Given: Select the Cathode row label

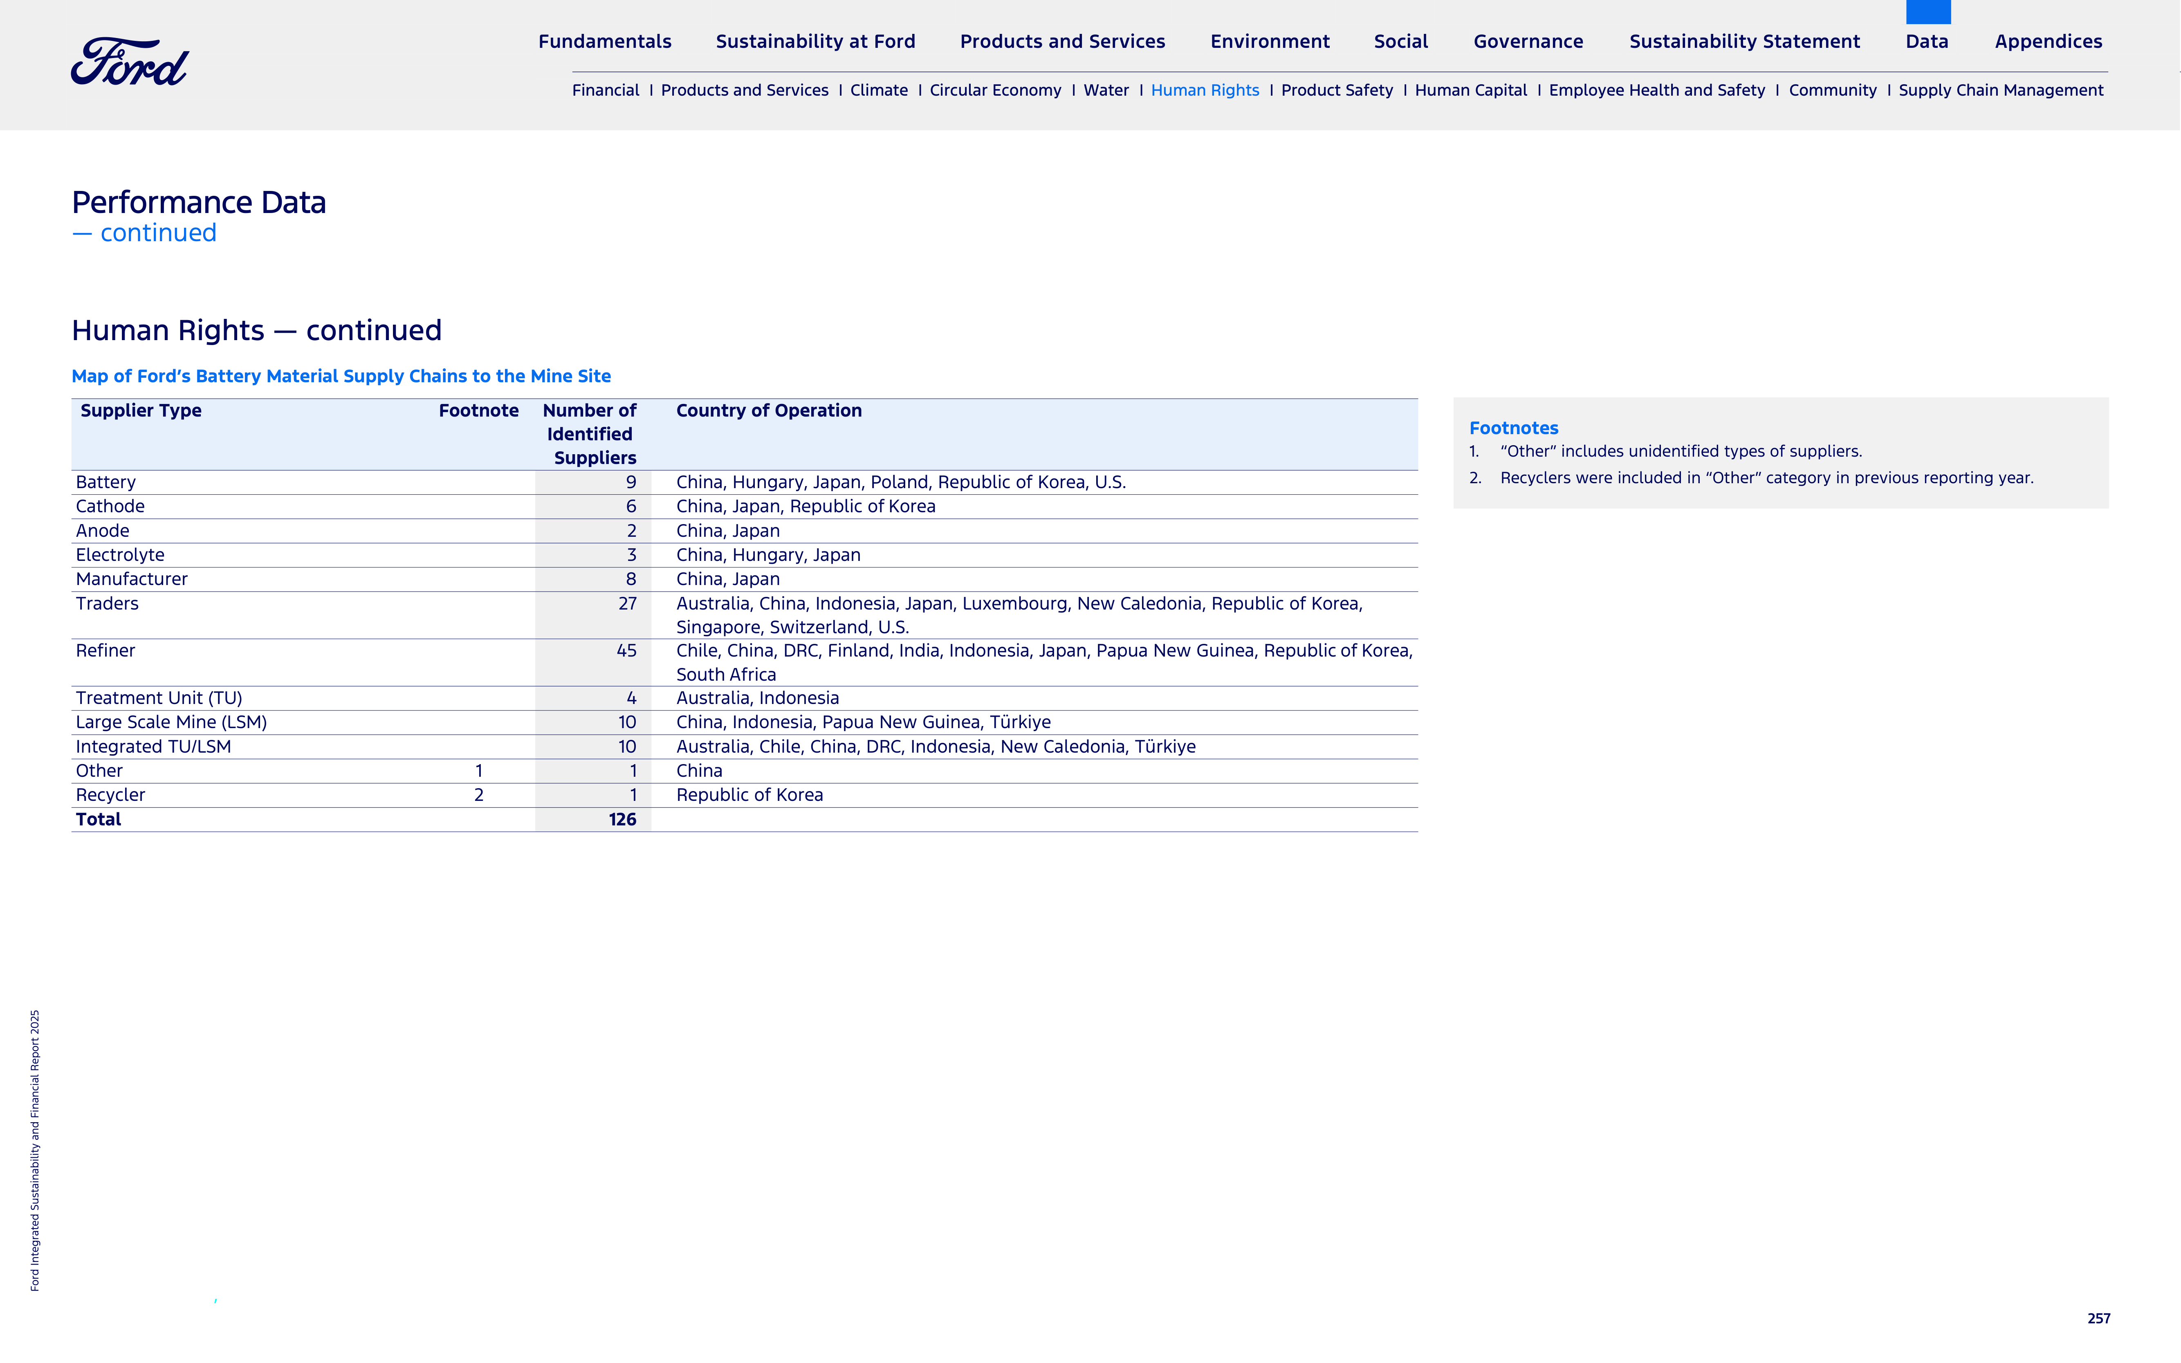Looking at the screenshot, I should (x=110, y=507).
